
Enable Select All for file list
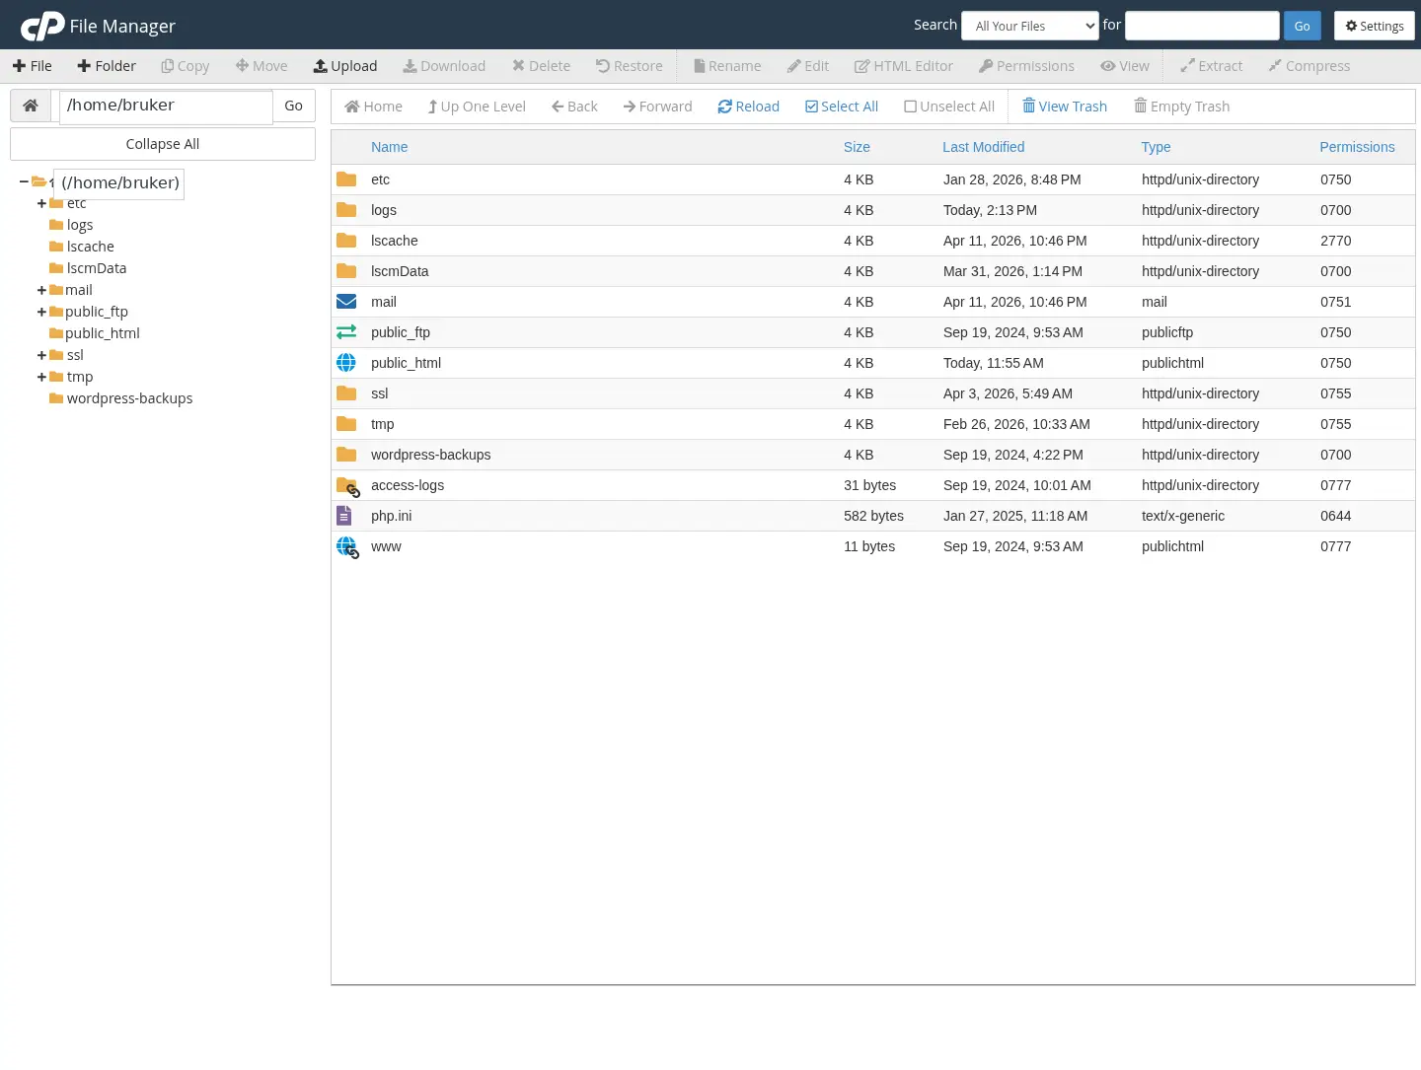pyautogui.click(x=841, y=106)
